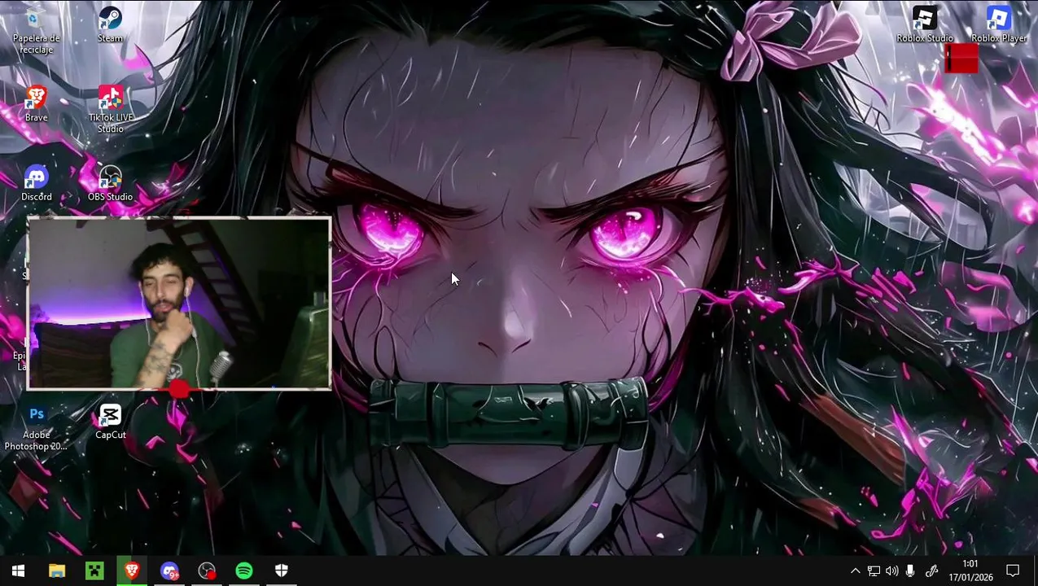Select the Papelera de reciclaje desktop icon
This screenshot has height=586, width=1038.
[36, 31]
